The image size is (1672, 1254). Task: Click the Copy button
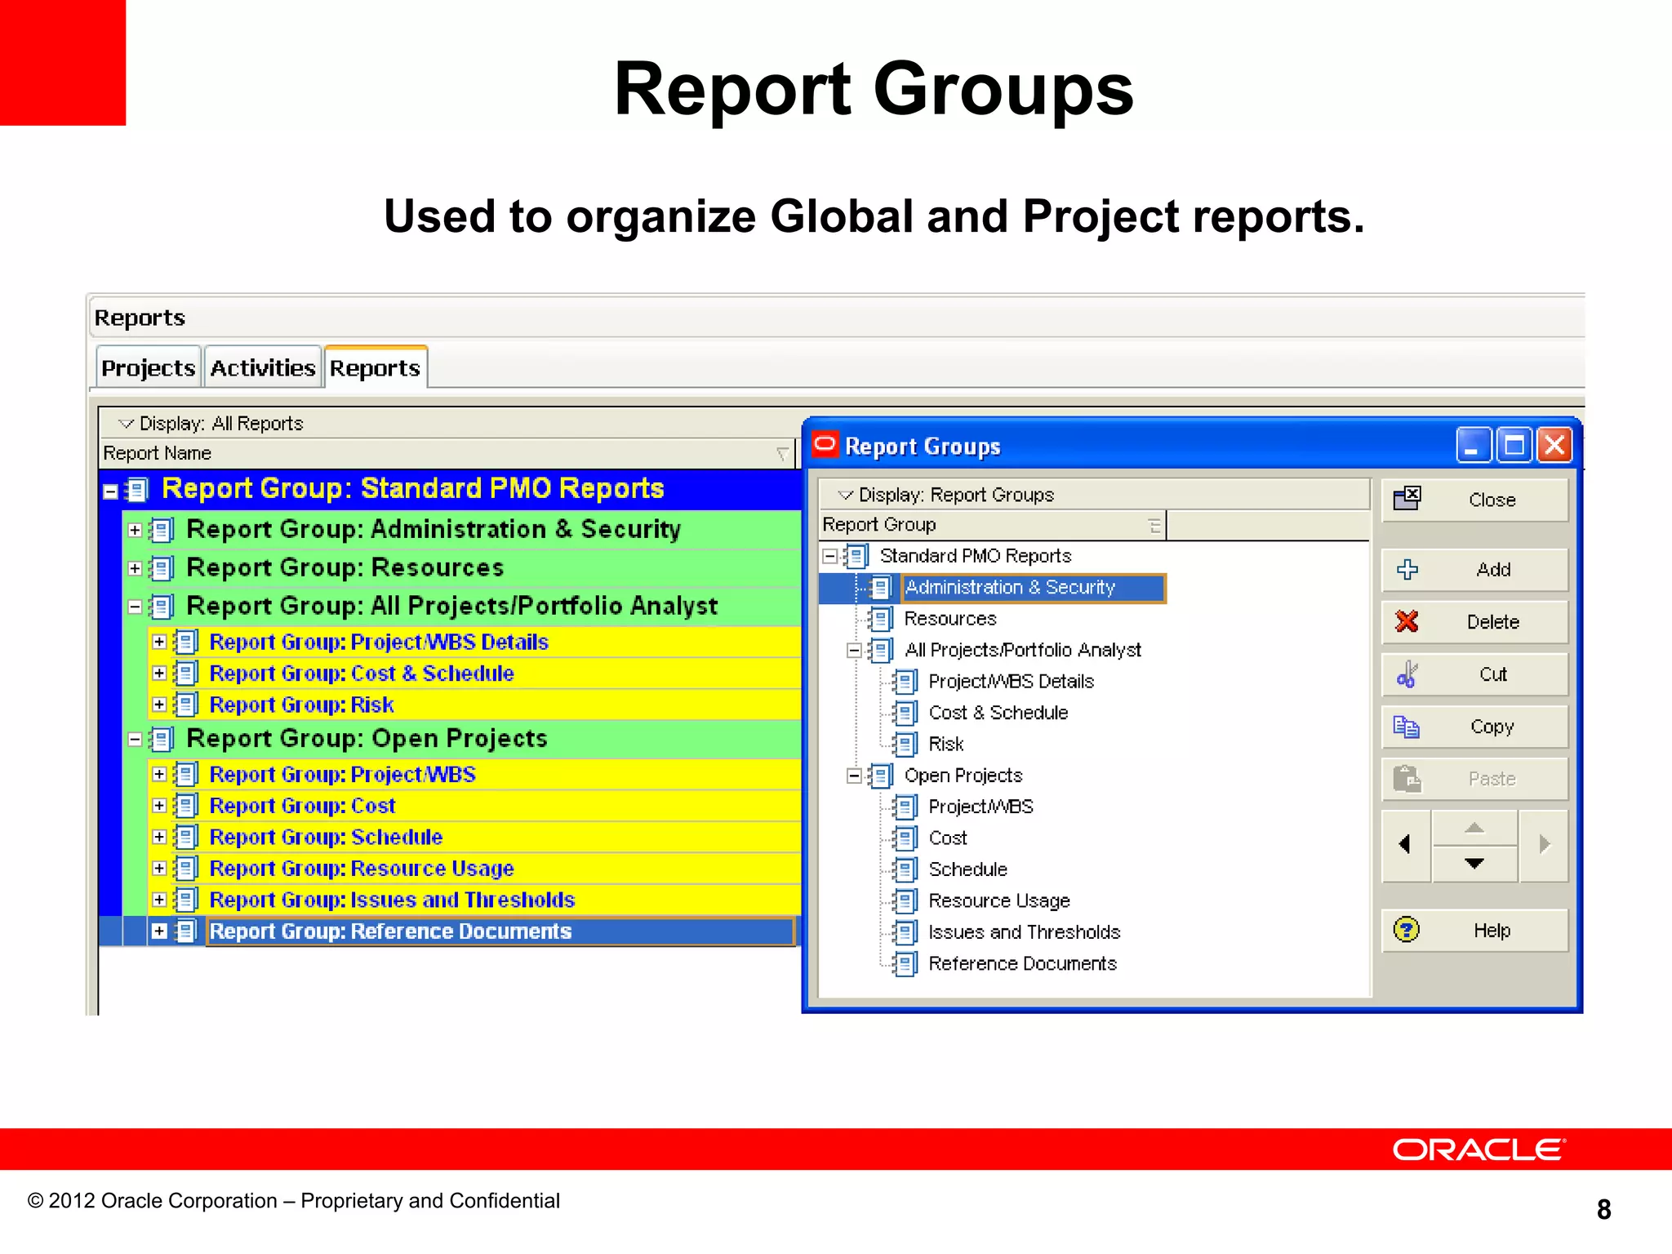(x=1474, y=727)
